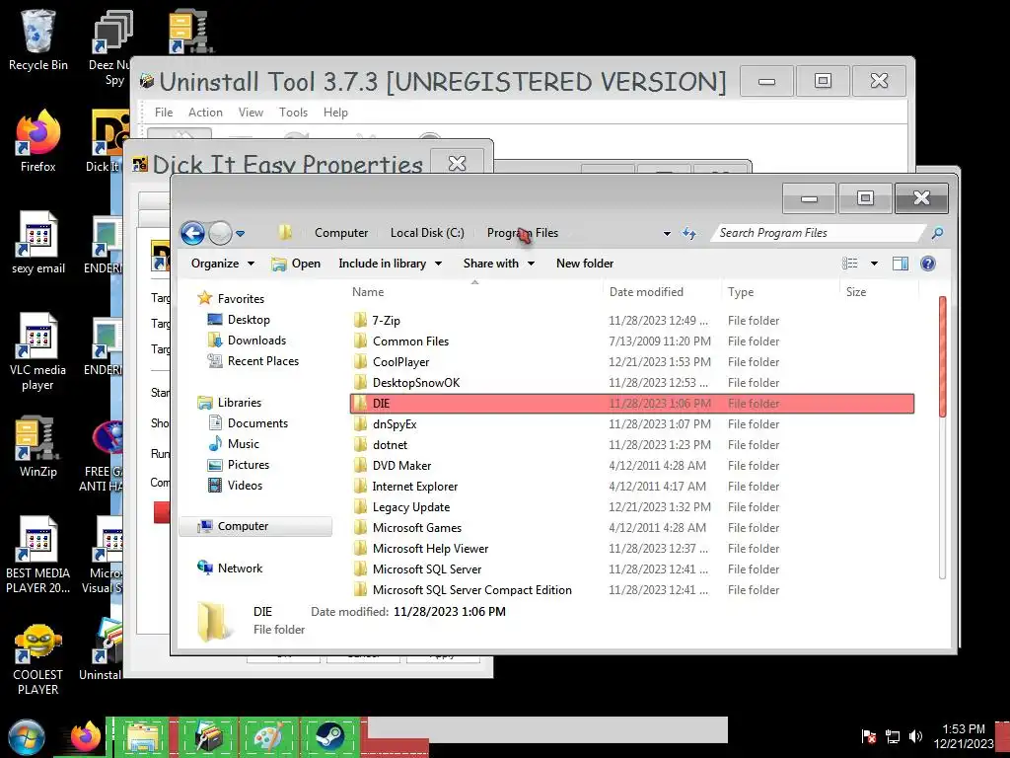Click the volume speaker tray icon
This screenshot has width=1010, height=758.
tap(915, 735)
